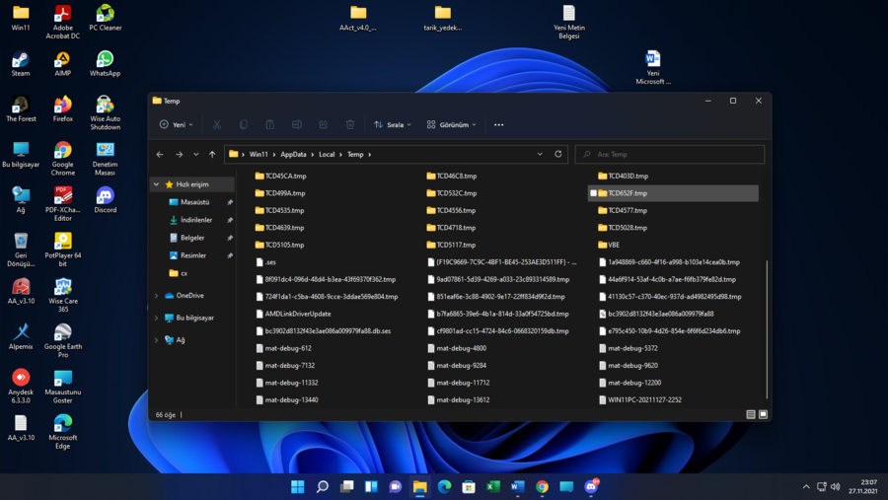Launch Excel from the taskbar
The height and width of the screenshot is (500, 888).
pos(493,486)
